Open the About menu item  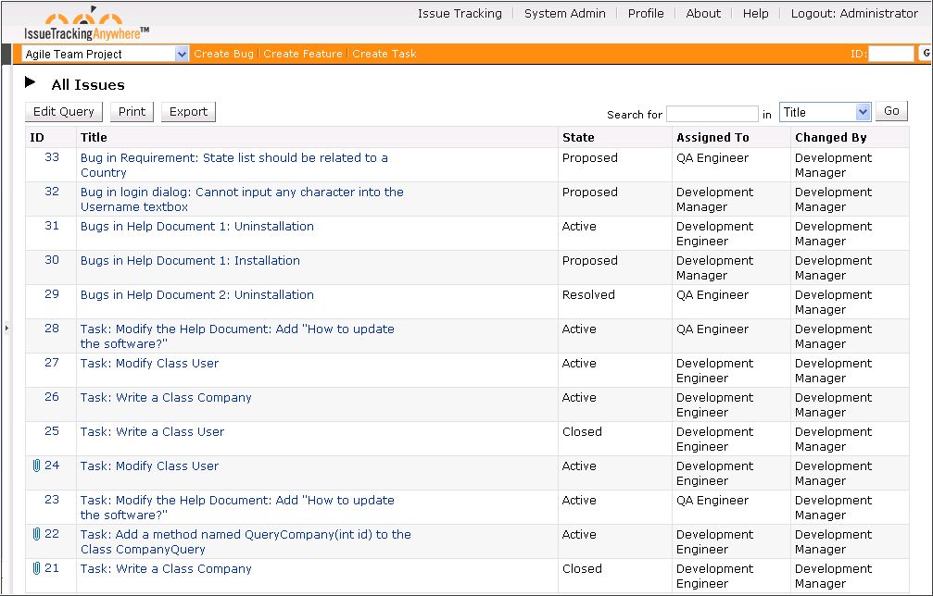click(703, 14)
